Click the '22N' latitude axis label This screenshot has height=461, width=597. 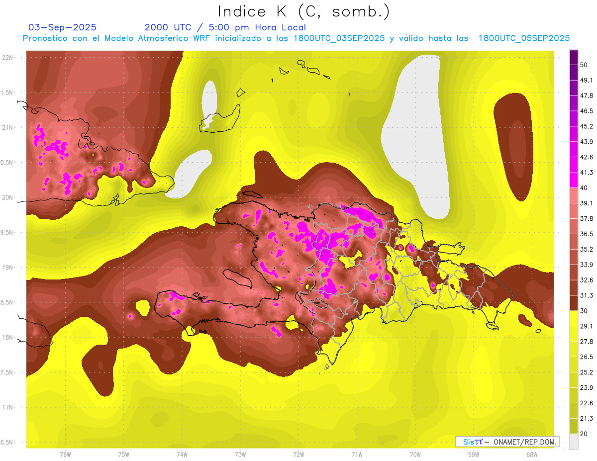pos(7,58)
